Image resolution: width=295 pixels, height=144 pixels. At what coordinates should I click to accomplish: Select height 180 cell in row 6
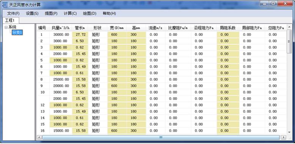coord(136,67)
